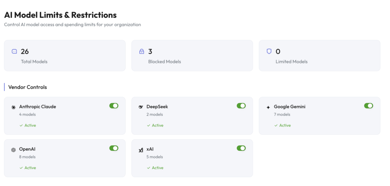The image size is (390, 186).
Task: Click 'Active' status text in OpenAI card
Action: click(30, 168)
